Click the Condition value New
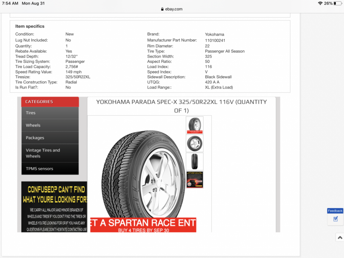 click(x=70, y=34)
